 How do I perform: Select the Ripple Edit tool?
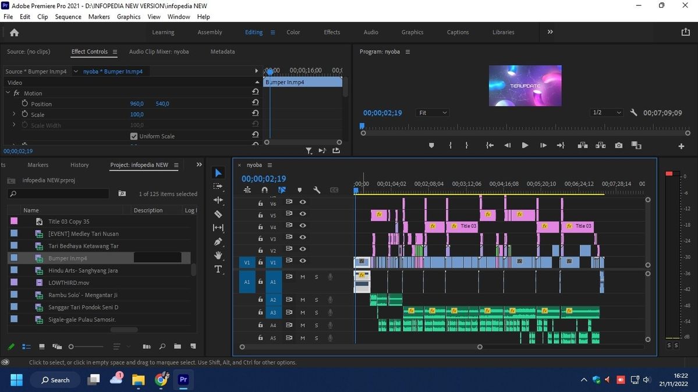218,200
